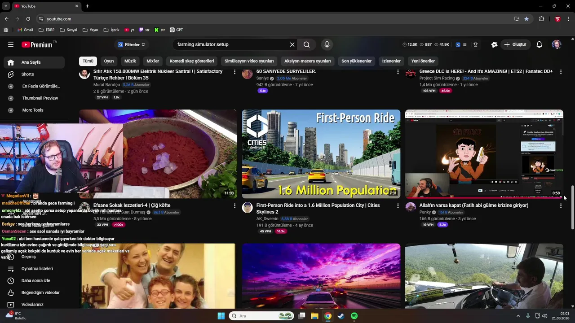
Task: Select the Müzik chip
Action: 130,61
